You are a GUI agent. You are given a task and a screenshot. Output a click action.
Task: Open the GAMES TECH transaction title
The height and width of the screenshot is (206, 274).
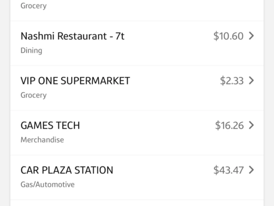point(50,126)
